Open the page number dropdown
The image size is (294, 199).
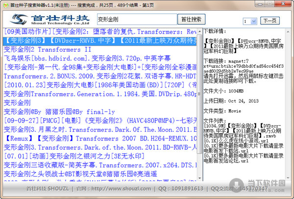pyautogui.click(x=253, y=21)
